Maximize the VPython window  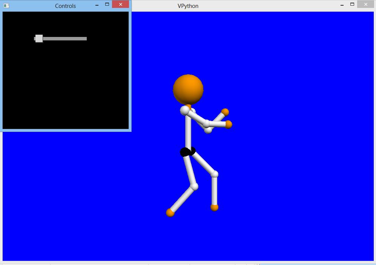pyautogui.click(x=352, y=5)
